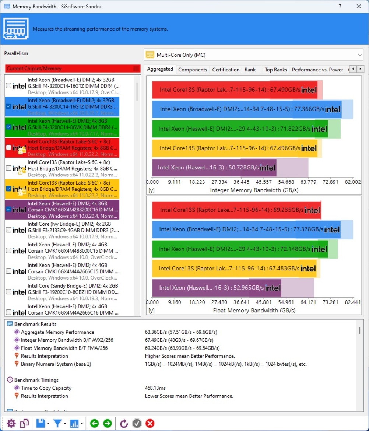Click red Raptor Lake 67.490GB/s integer bar

click(235, 90)
